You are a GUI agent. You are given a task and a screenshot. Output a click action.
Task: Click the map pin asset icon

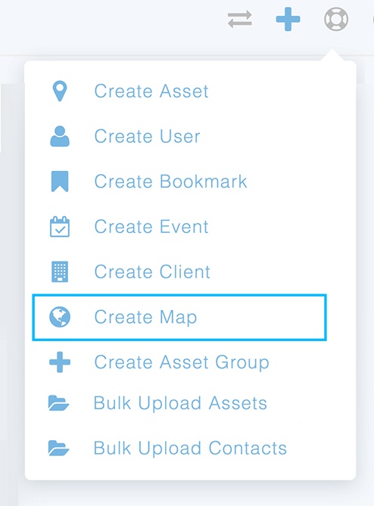tap(60, 91)
